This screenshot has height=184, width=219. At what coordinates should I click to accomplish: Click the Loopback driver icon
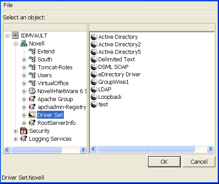tap(94, 97)
